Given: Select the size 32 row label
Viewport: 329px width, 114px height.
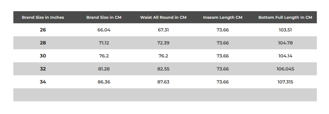Looking at the screenshot, I should (43, 69).
